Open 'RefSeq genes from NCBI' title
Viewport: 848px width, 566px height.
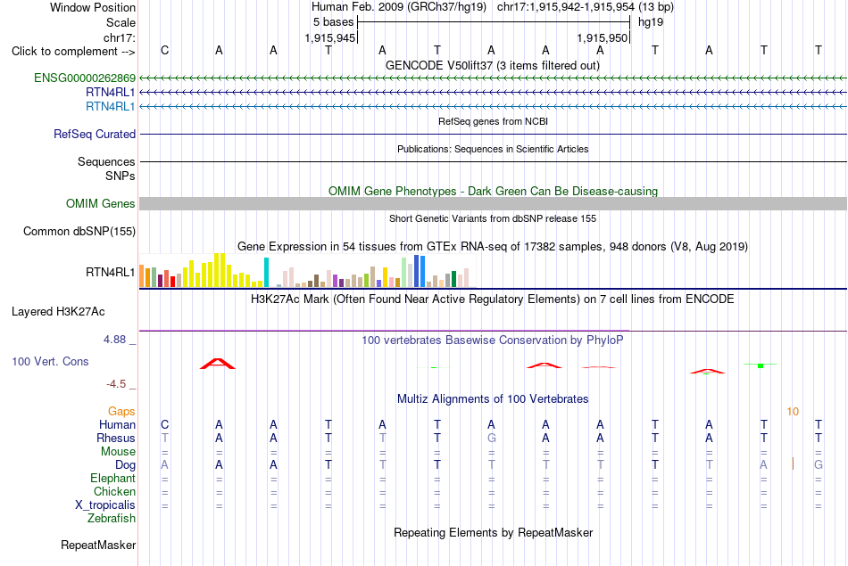coord(493,121)
